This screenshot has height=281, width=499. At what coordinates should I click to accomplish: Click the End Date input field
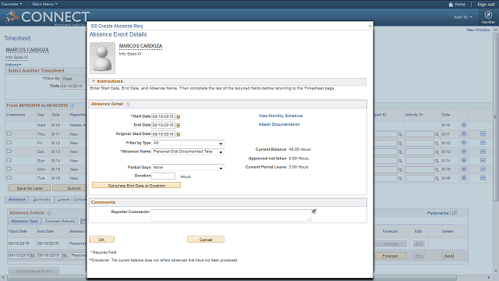[163, 125]
